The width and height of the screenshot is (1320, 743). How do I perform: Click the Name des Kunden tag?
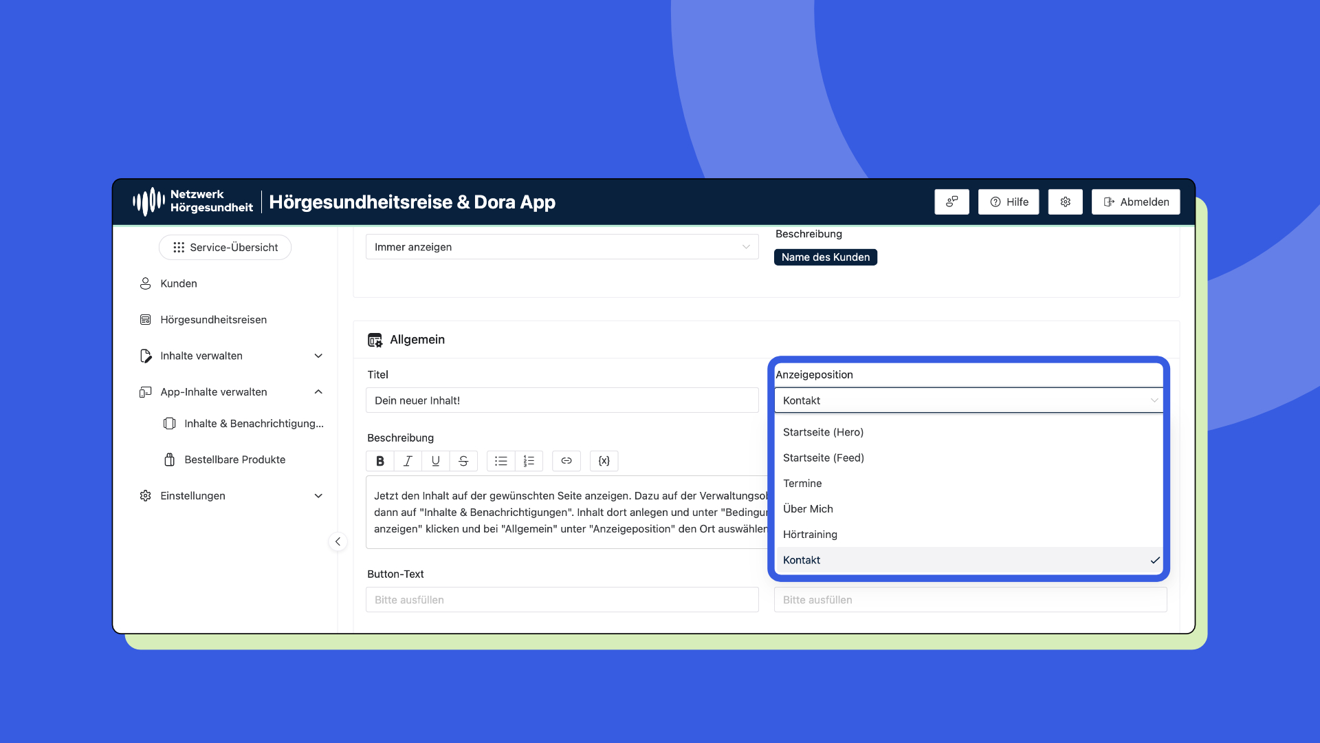825,257
